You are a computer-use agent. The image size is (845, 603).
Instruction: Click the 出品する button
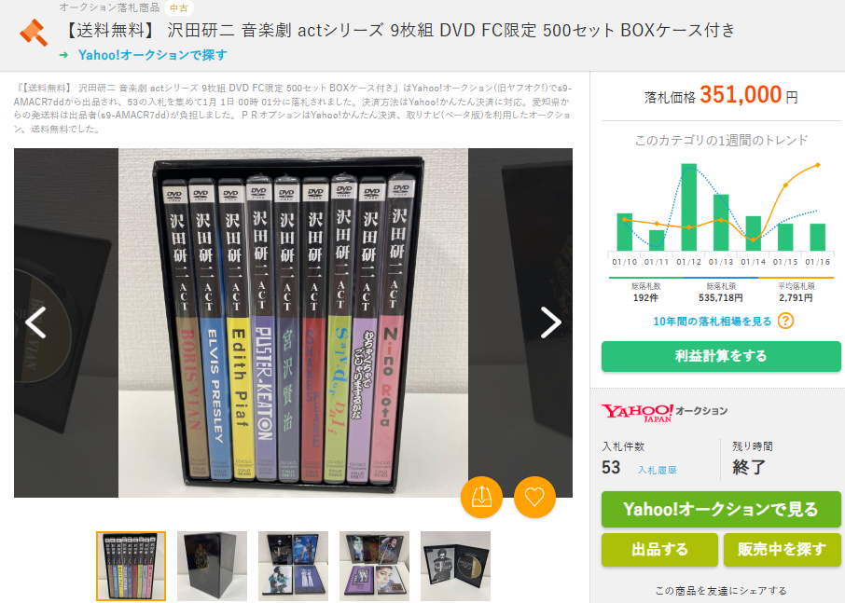[x=659, y=549]
